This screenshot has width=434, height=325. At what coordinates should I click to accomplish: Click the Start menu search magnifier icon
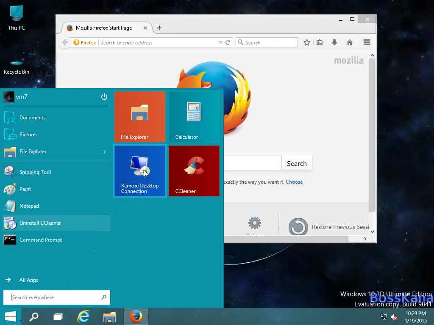(104, 297)
